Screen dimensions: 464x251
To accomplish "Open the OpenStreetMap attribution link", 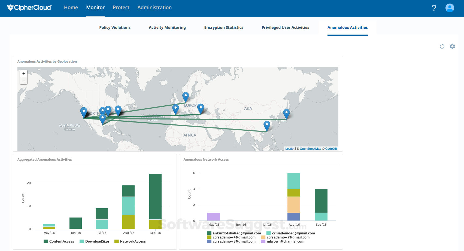I will [x=310, y=149].
